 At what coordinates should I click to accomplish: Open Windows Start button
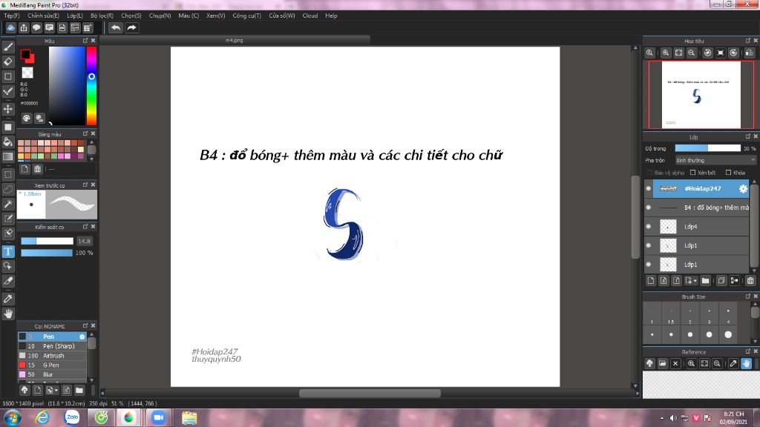tap(13, 417)
